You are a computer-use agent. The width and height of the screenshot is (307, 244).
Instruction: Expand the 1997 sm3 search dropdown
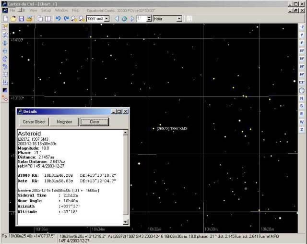click(106, 19)
